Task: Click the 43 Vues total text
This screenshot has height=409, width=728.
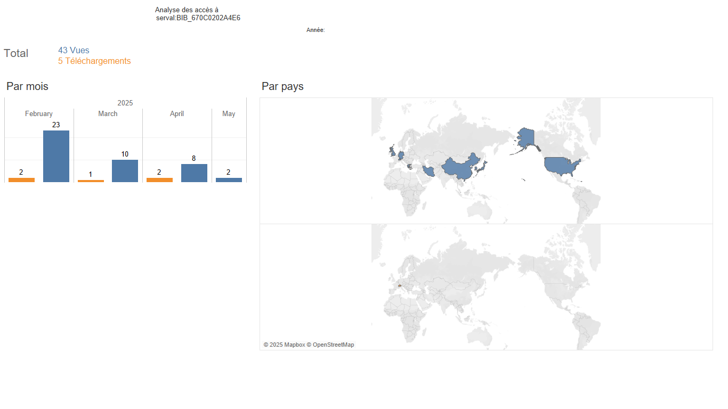Action: tap(74, 51)
